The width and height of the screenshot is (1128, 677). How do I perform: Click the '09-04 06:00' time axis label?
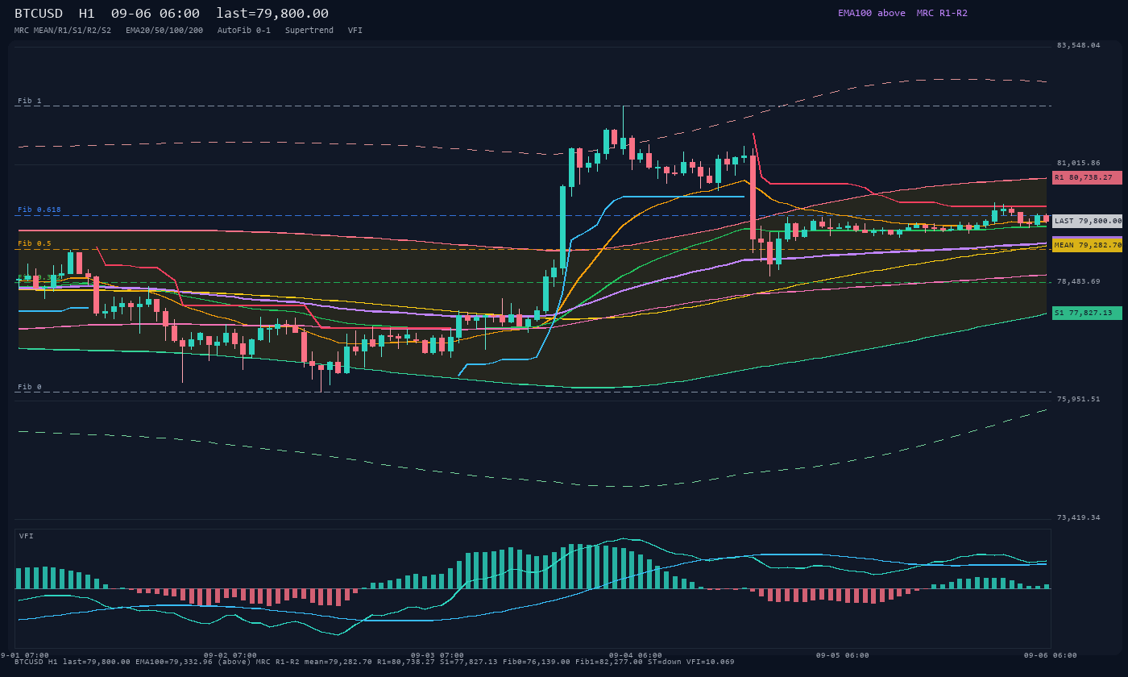(x=636, y=655)
